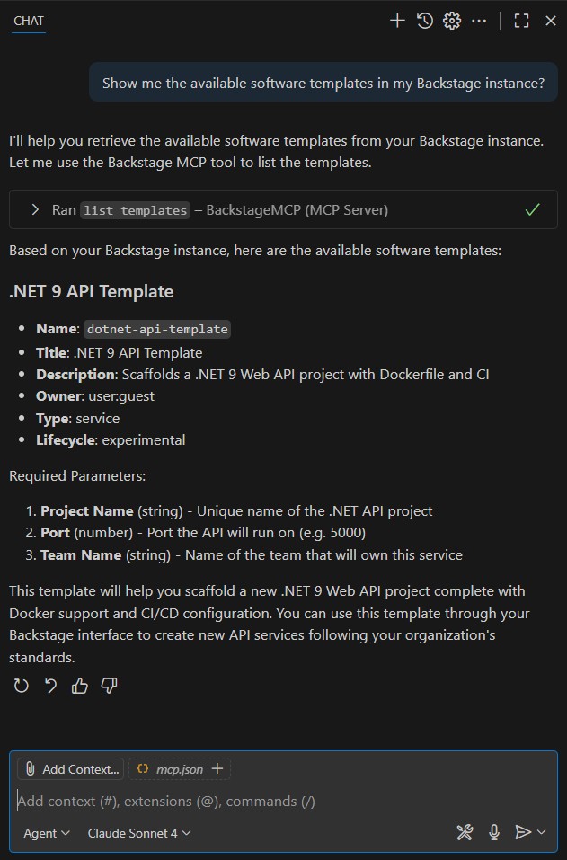Open the configure tools icon
Viewport: 567px width, 860px height.
click(465, 832)
